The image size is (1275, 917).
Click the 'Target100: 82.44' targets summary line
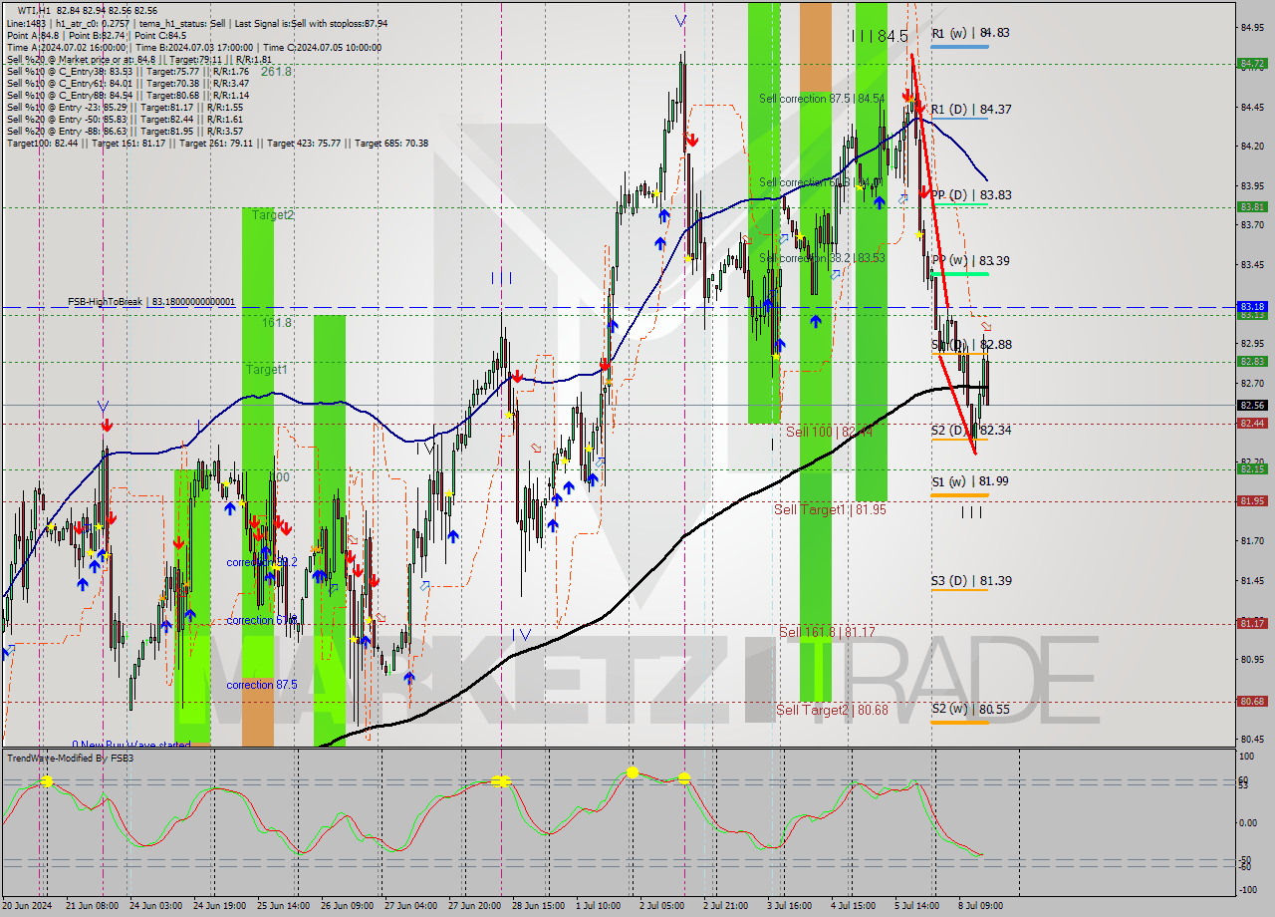(217, 143)
